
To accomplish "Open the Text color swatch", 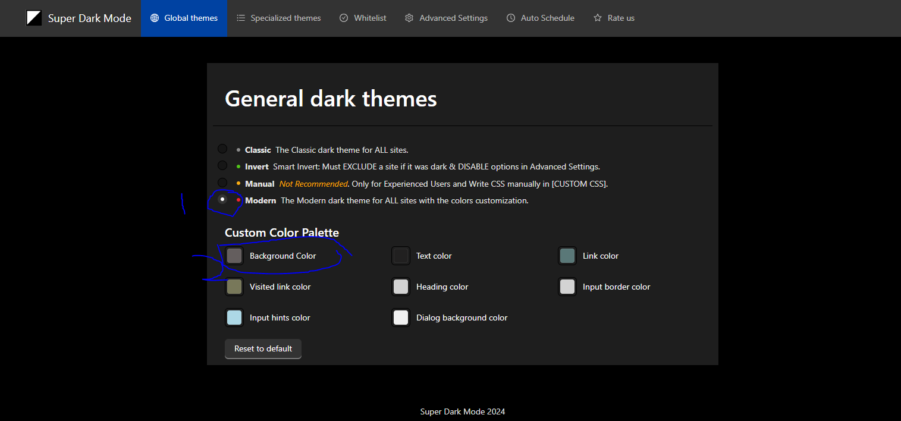I will [x=401, y=256].
